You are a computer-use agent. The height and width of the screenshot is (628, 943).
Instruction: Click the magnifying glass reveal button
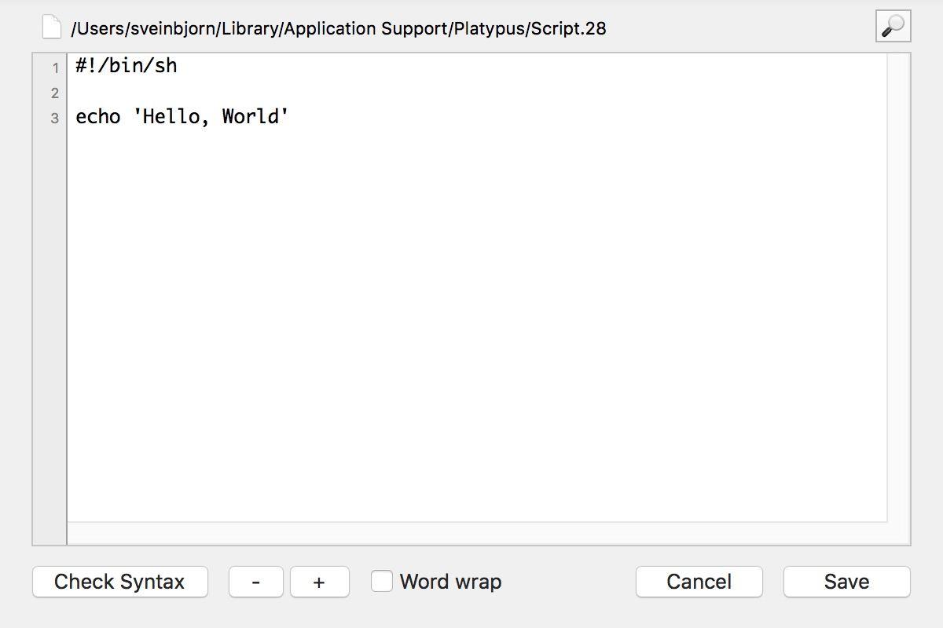pos(893,26)
